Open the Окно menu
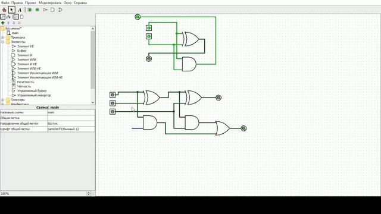This screenshot has height=214, width=381. coord(67,3)
